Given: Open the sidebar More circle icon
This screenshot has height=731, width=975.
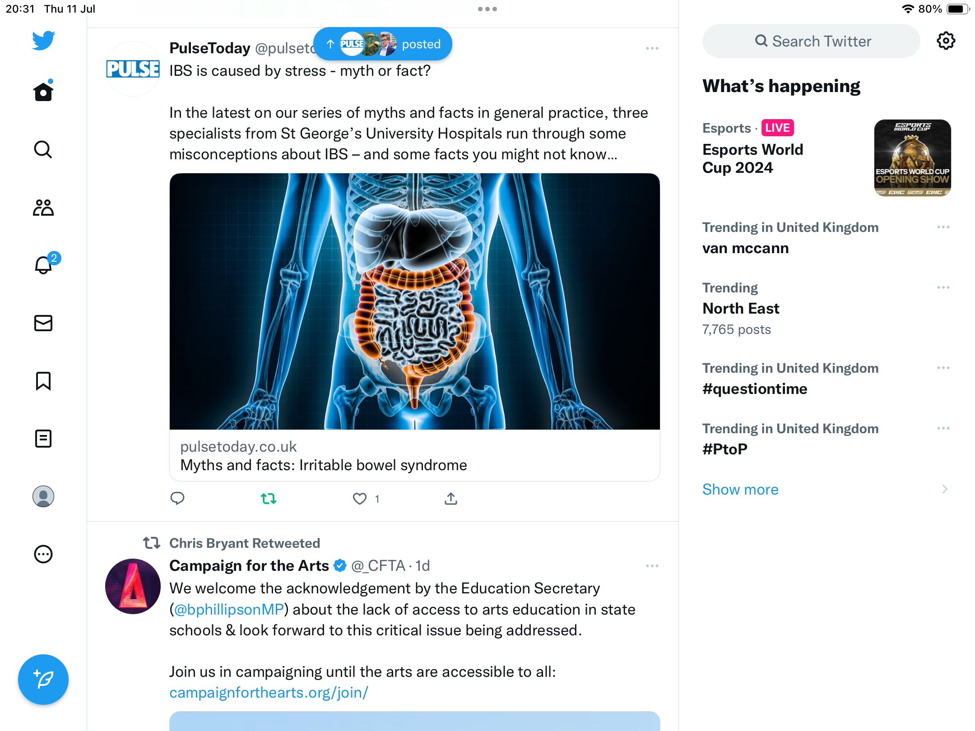Looking at the screenshot, I should [43, 554].
